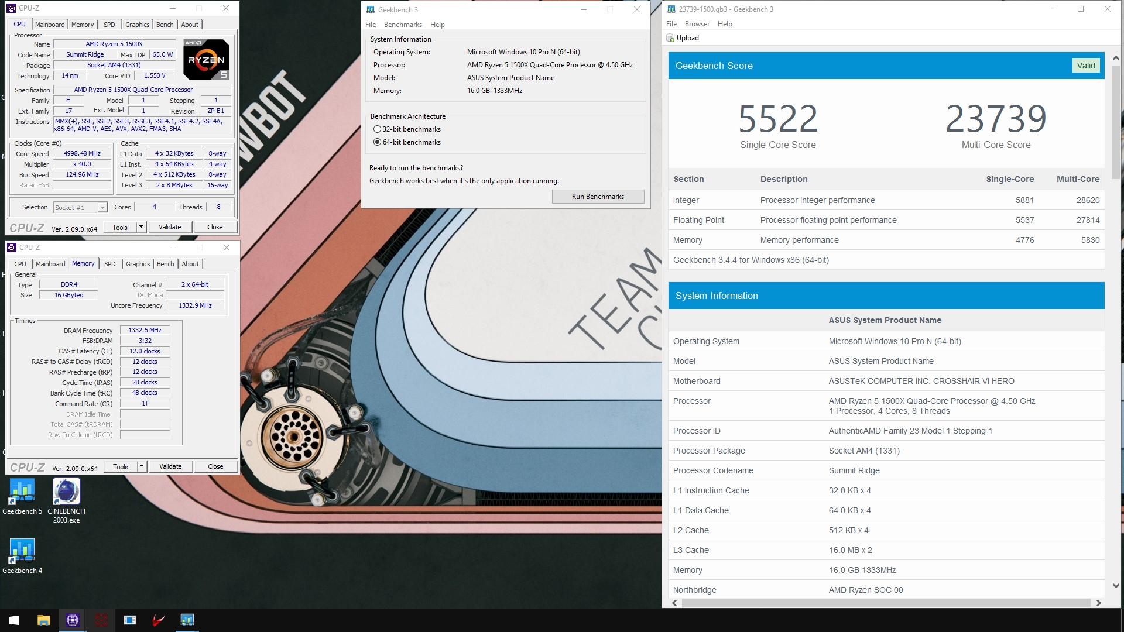
Task: Click Memory performance row in score table
Action: click(886, 240)
